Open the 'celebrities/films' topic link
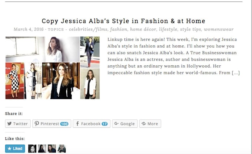 (x=88, y=29)
